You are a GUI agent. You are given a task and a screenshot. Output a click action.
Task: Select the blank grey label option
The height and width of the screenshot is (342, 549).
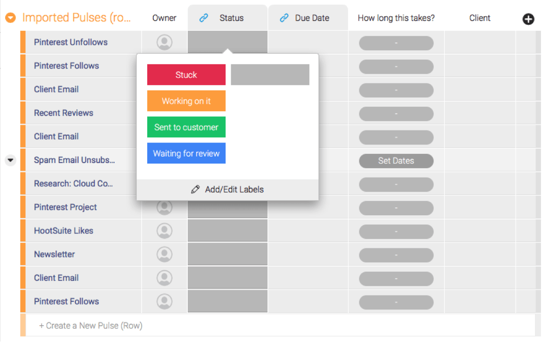click(x=270, y=75)
